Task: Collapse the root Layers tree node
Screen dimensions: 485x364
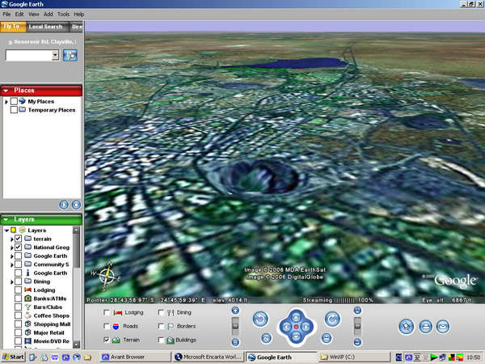Action: [6, 231]
